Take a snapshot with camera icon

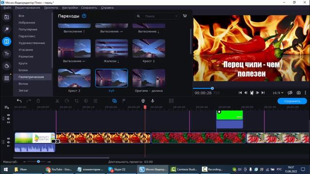pos(298,93)
